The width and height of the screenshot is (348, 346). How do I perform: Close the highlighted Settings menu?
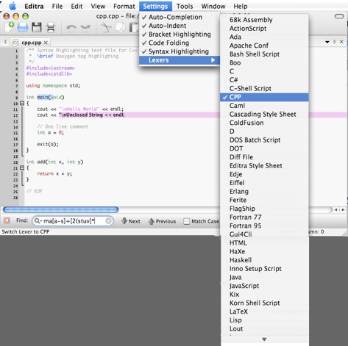coord(155,6)
